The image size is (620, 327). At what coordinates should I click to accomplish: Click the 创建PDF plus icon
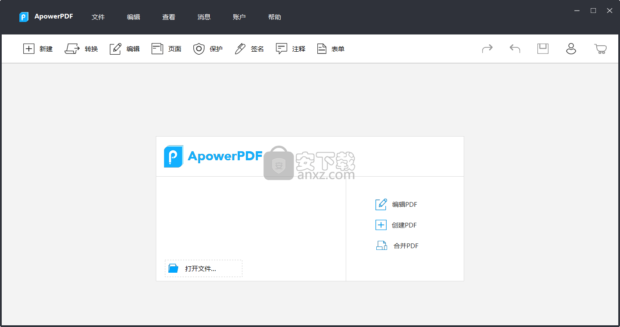point(381,225)
